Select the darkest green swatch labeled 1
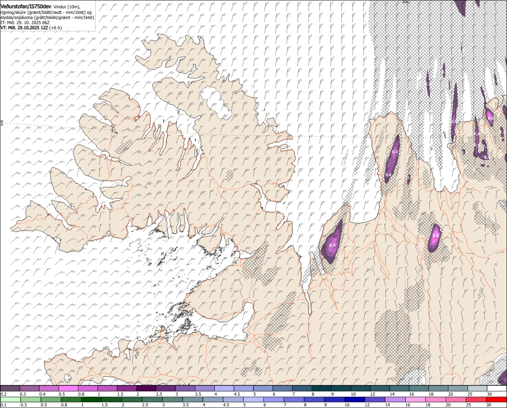507x408 pixels. (91, 399)
